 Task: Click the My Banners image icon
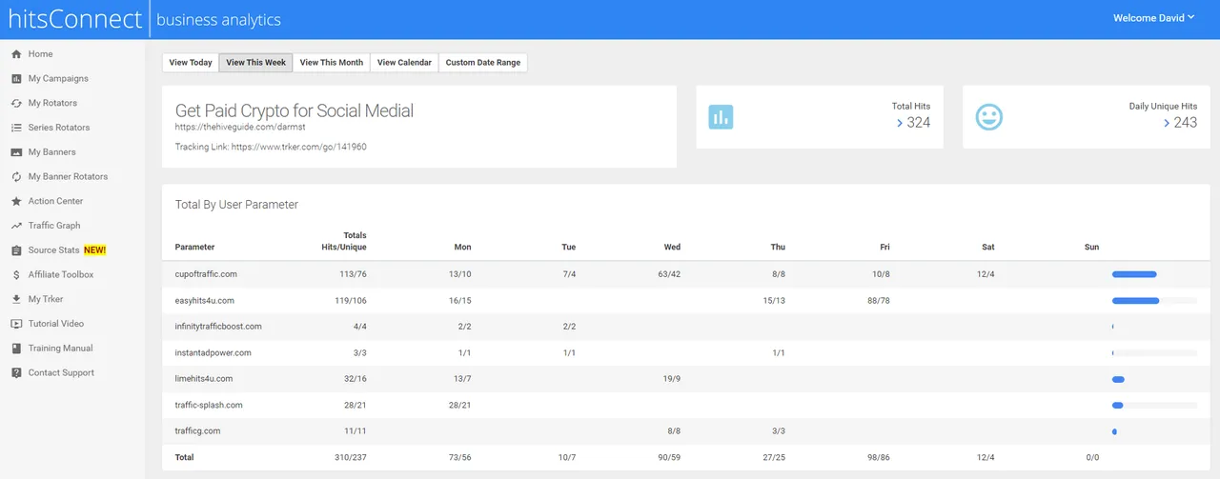point(16,152)
